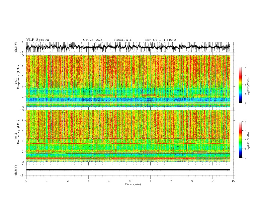The height and width of the screenshot is (203, 263).
Task: Click the ch.3 black waveform trace
Action: (x=128, y=170)
